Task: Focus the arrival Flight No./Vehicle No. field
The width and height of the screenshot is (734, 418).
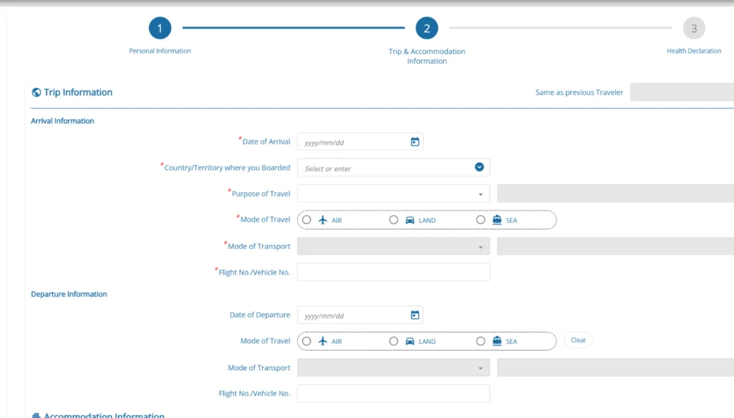Action: click(393, 271)
